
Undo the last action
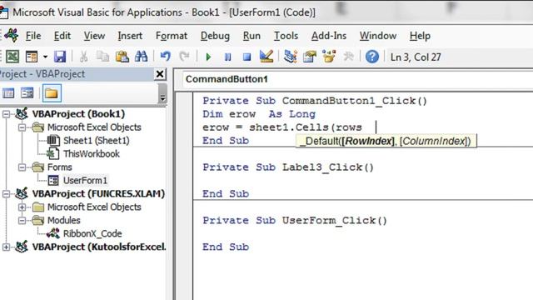165,57
